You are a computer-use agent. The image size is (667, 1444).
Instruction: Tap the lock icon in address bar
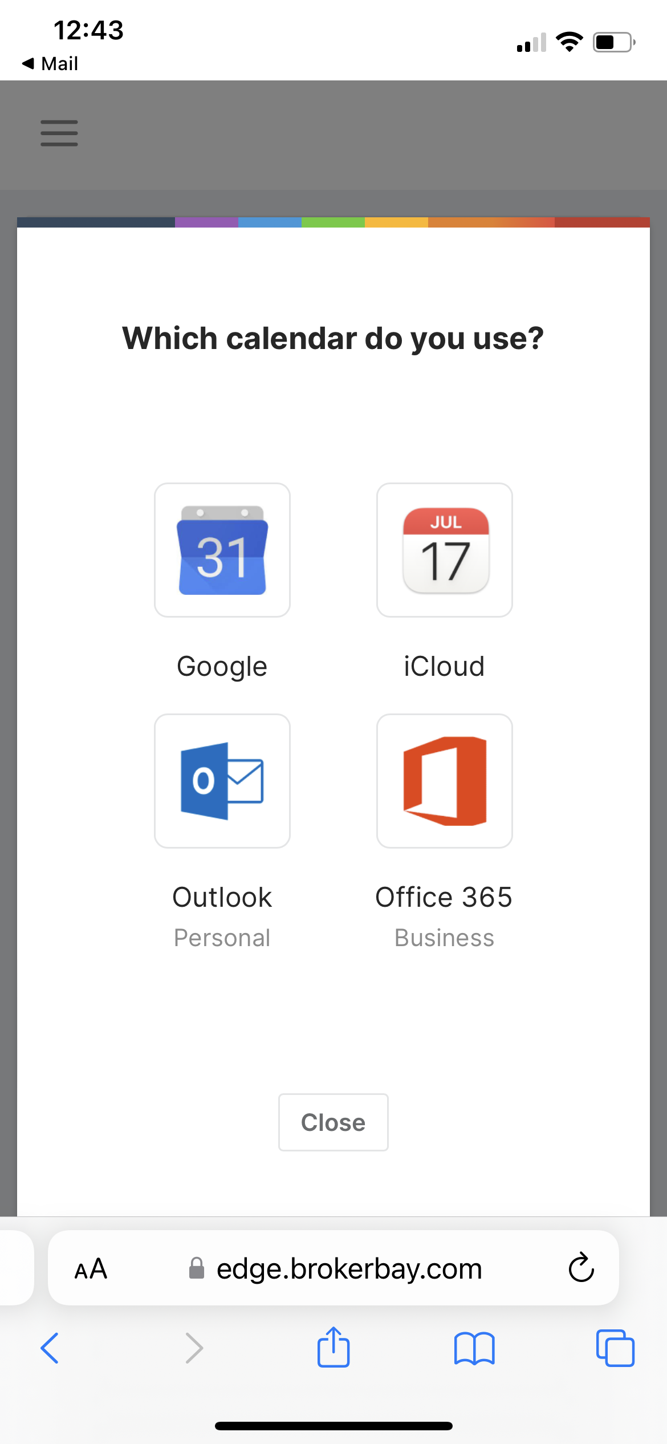tap(197, 1268)
